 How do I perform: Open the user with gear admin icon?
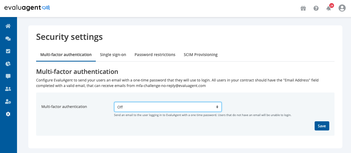point(8,101)
